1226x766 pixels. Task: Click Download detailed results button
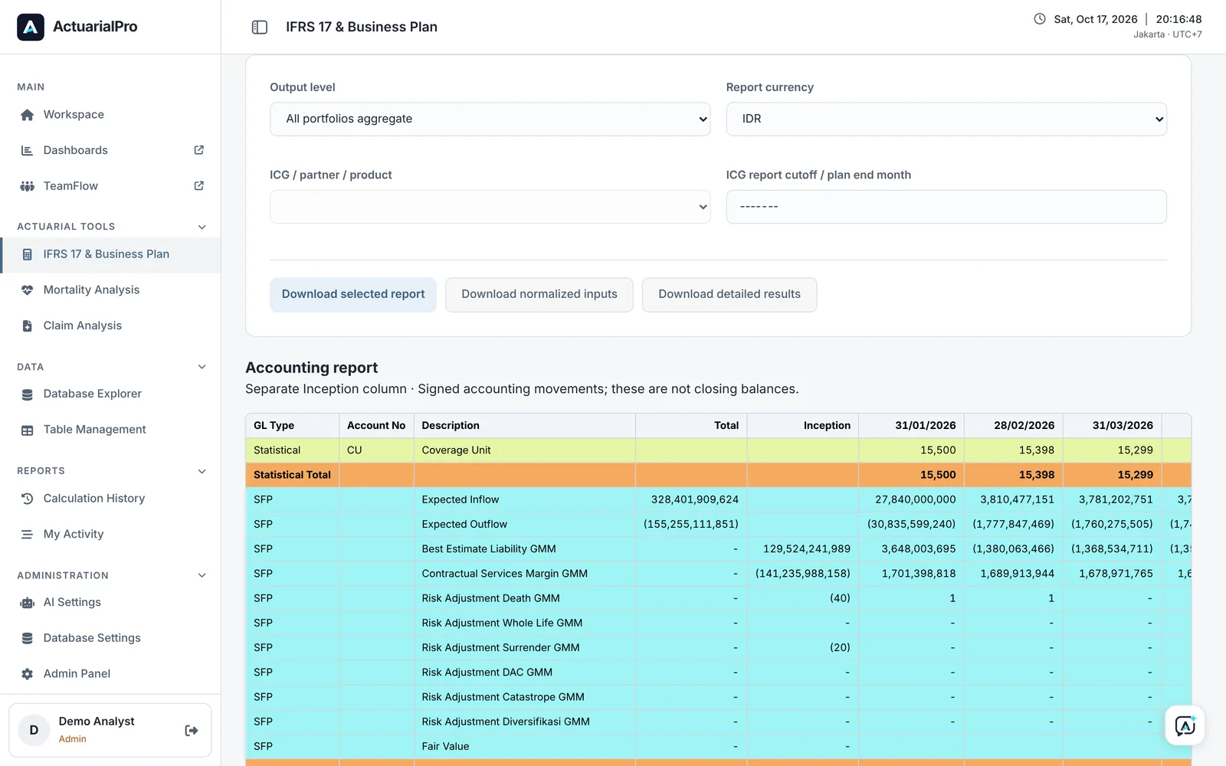tap(729, 295)
